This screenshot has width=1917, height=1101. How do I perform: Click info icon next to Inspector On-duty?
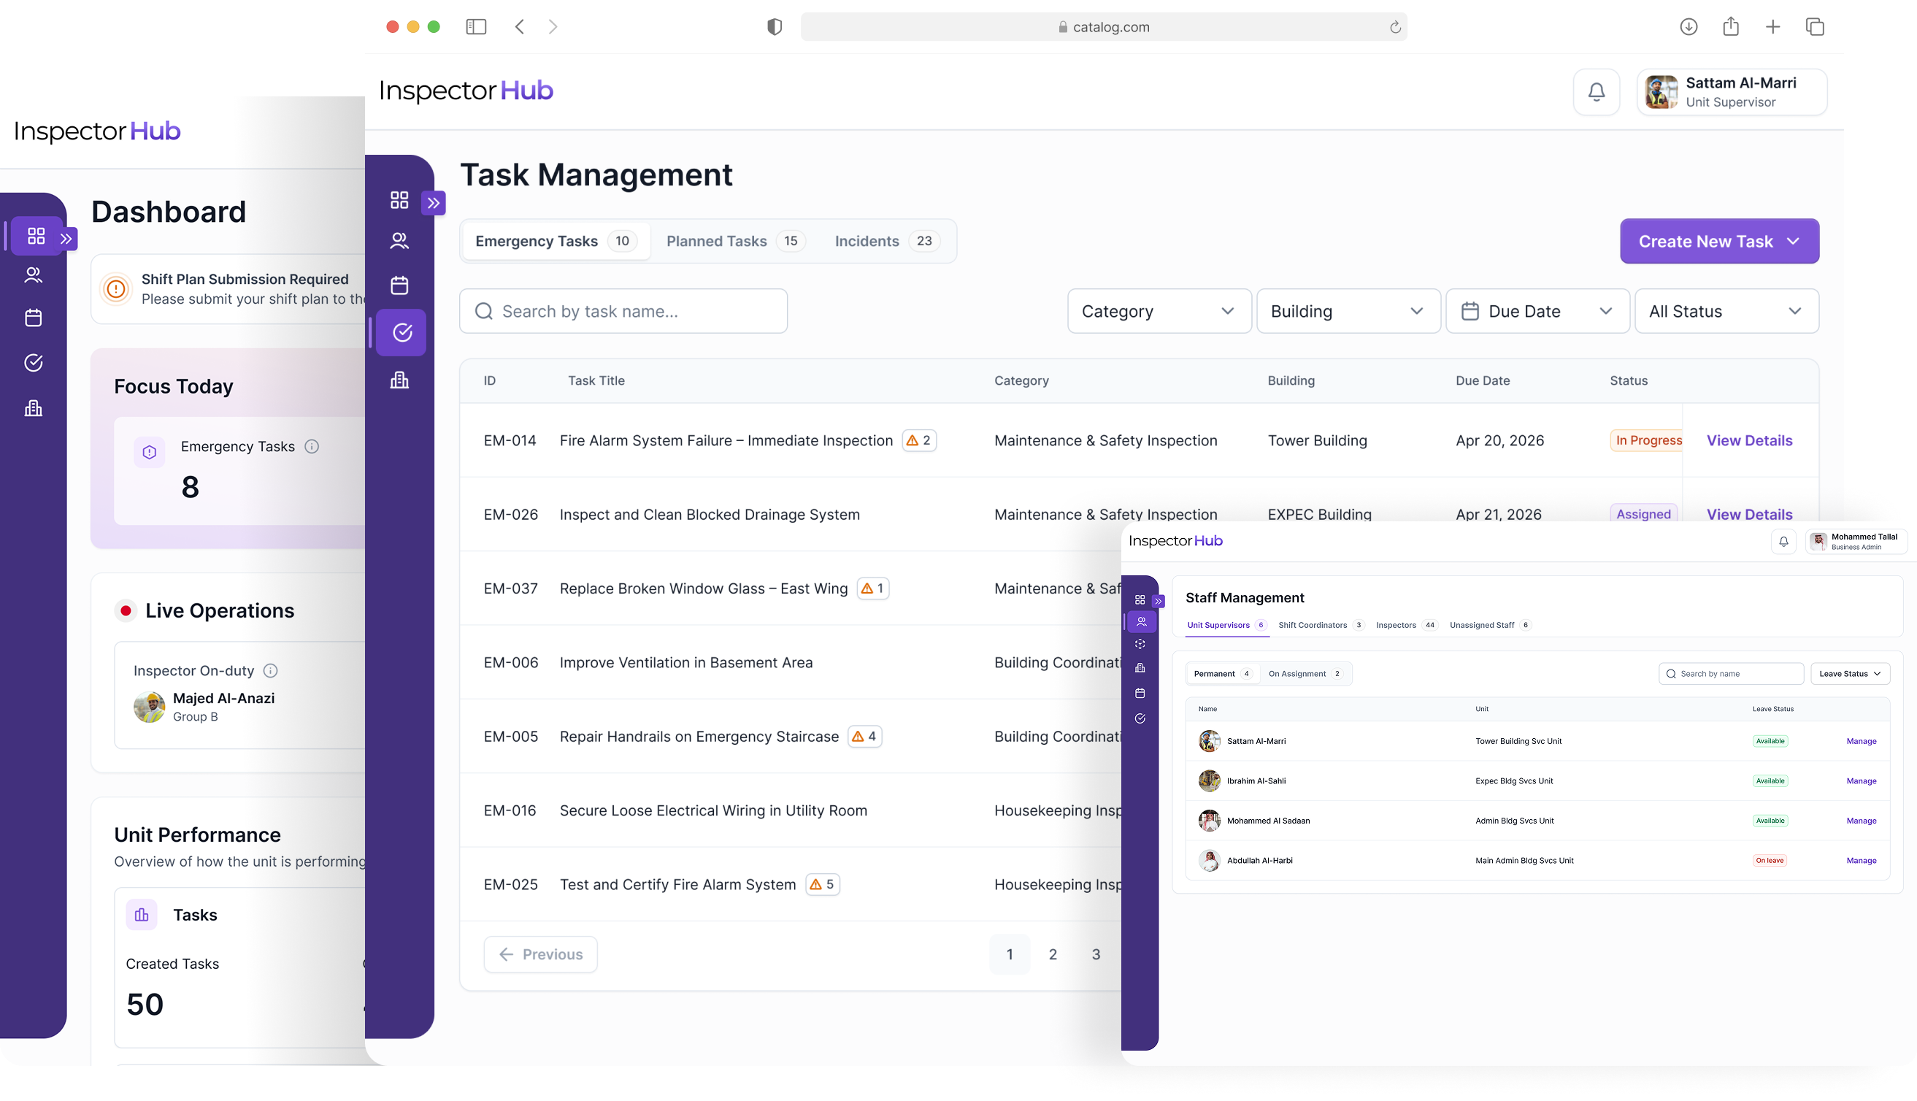[x=270, y=671]
